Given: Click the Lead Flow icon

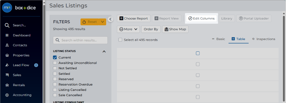Looking at the screenshot, I should coord(7,65).
